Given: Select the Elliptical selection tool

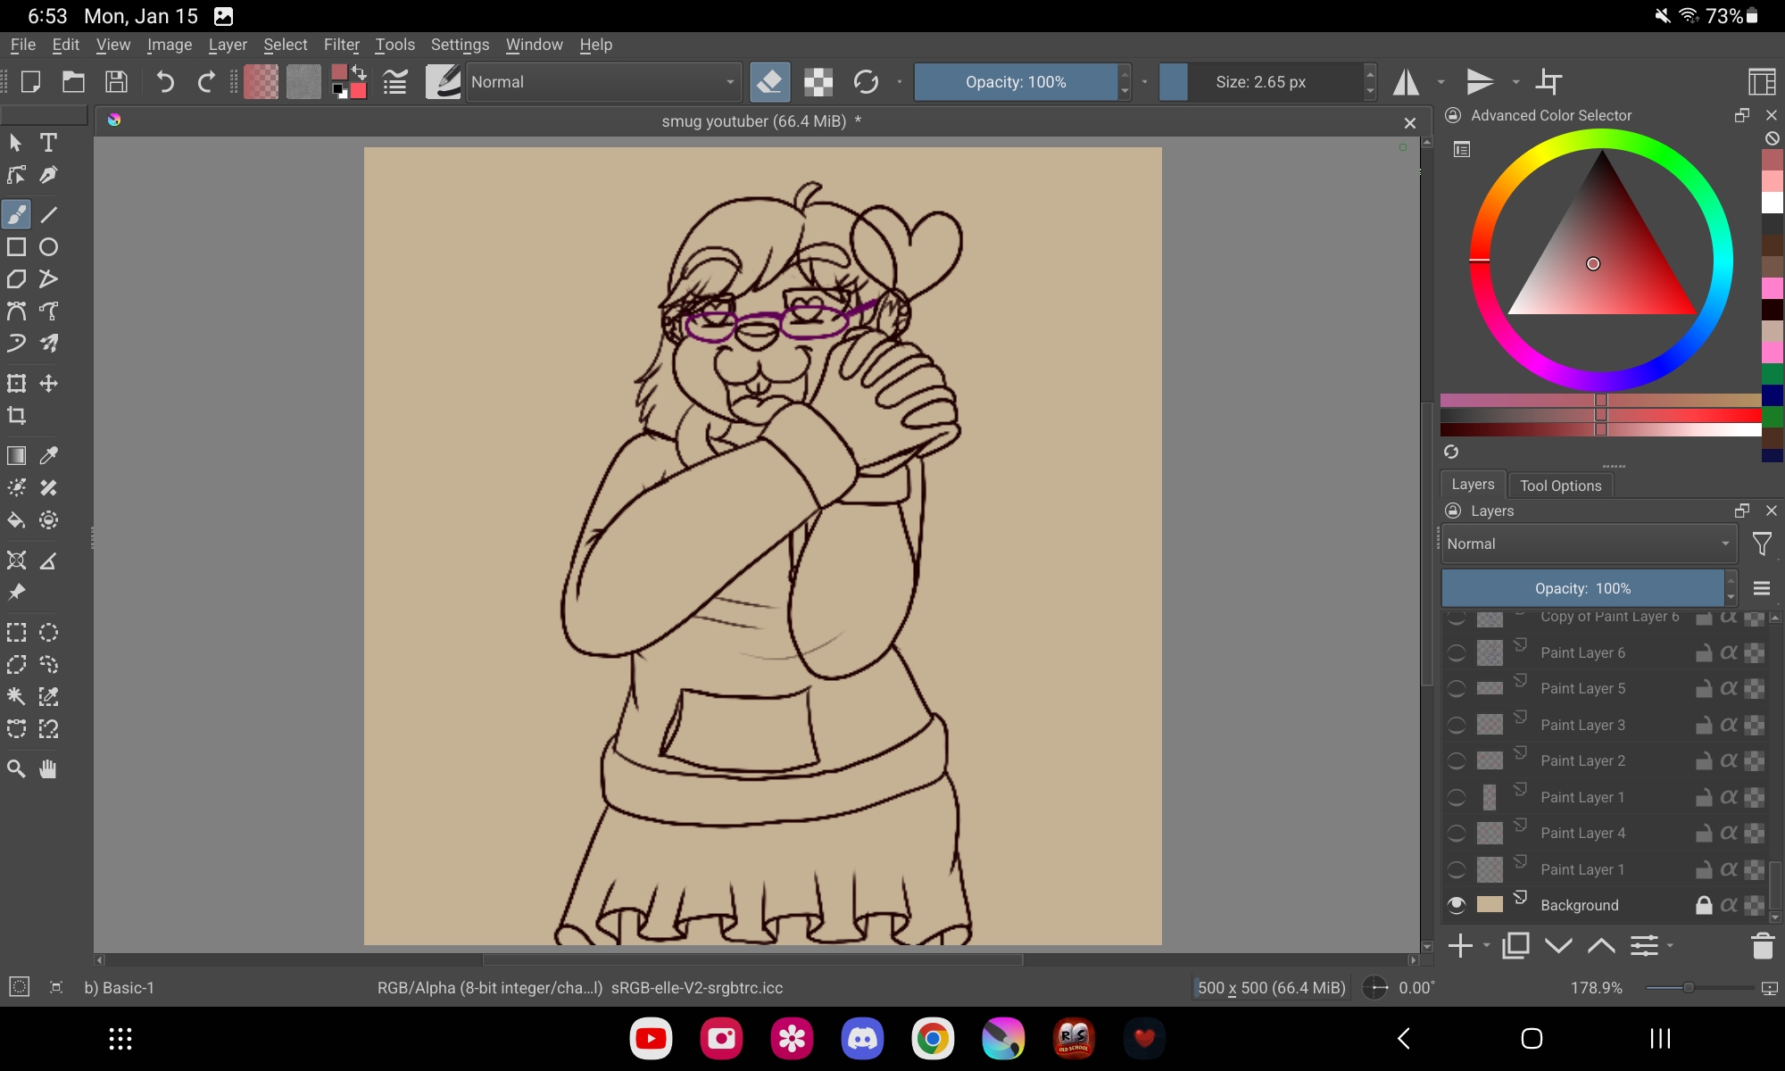Looking at the screenshot, I should click(49, 633).
